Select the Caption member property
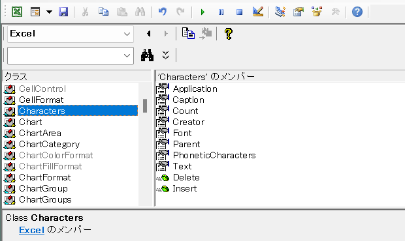The height and width of the screenshot is (241, 405). click(188, 100)
